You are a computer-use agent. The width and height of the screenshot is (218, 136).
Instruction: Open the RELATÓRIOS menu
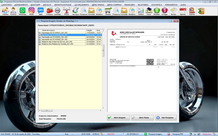point(143,5)
